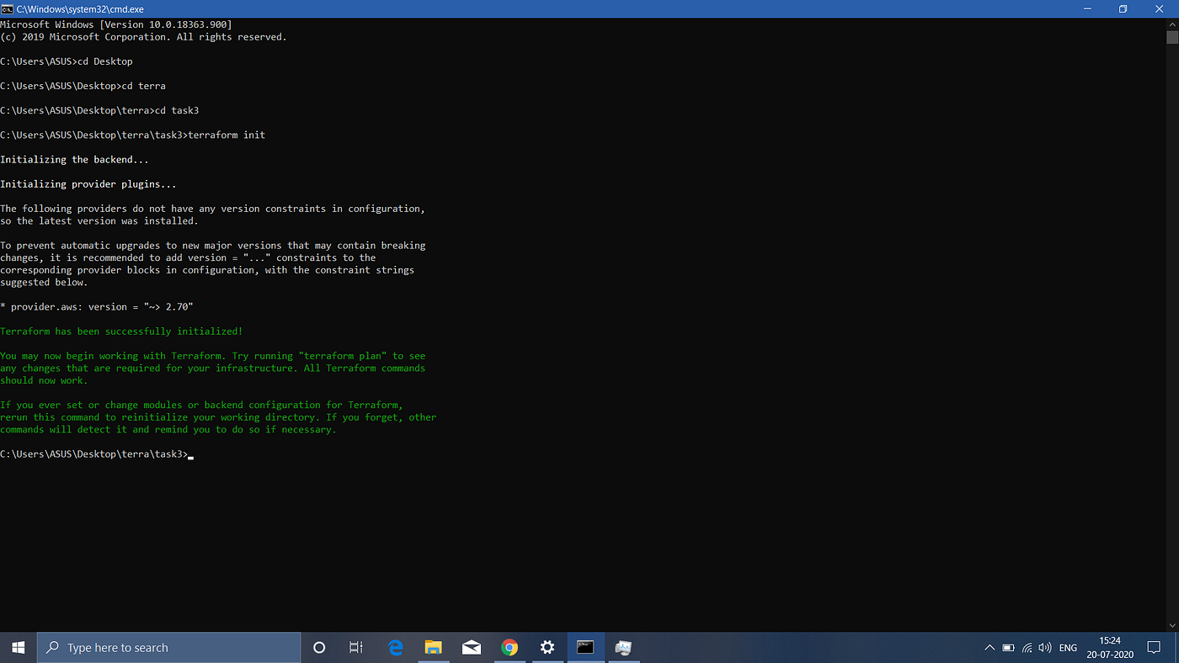This screenshot has height=663, width=1179.
Task: Click the 'cd Desktop' command line
Action: pyautogui.click(x=67, y=61)
